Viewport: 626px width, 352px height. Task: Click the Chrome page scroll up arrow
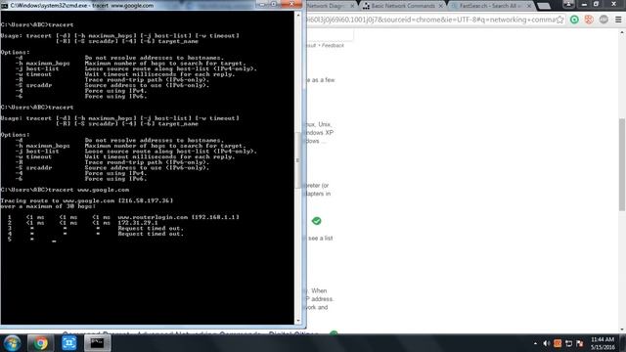(622, 32)
